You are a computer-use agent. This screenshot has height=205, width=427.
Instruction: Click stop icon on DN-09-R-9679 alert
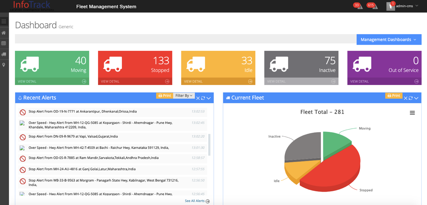pyautogui.click(x=23, y=137)
